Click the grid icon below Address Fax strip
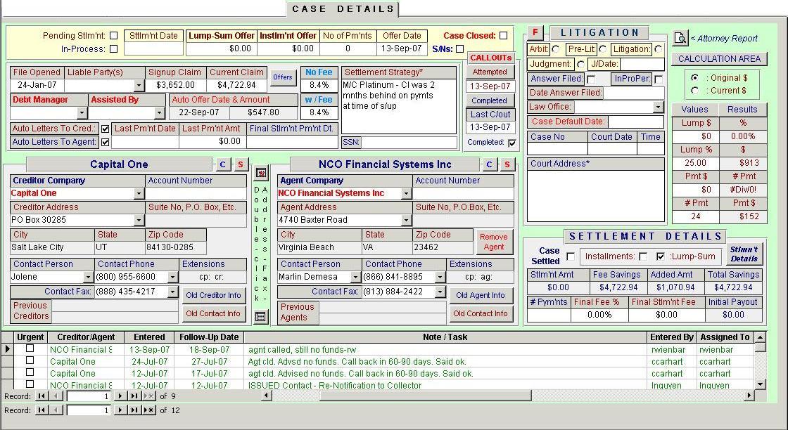 (260, 316)
